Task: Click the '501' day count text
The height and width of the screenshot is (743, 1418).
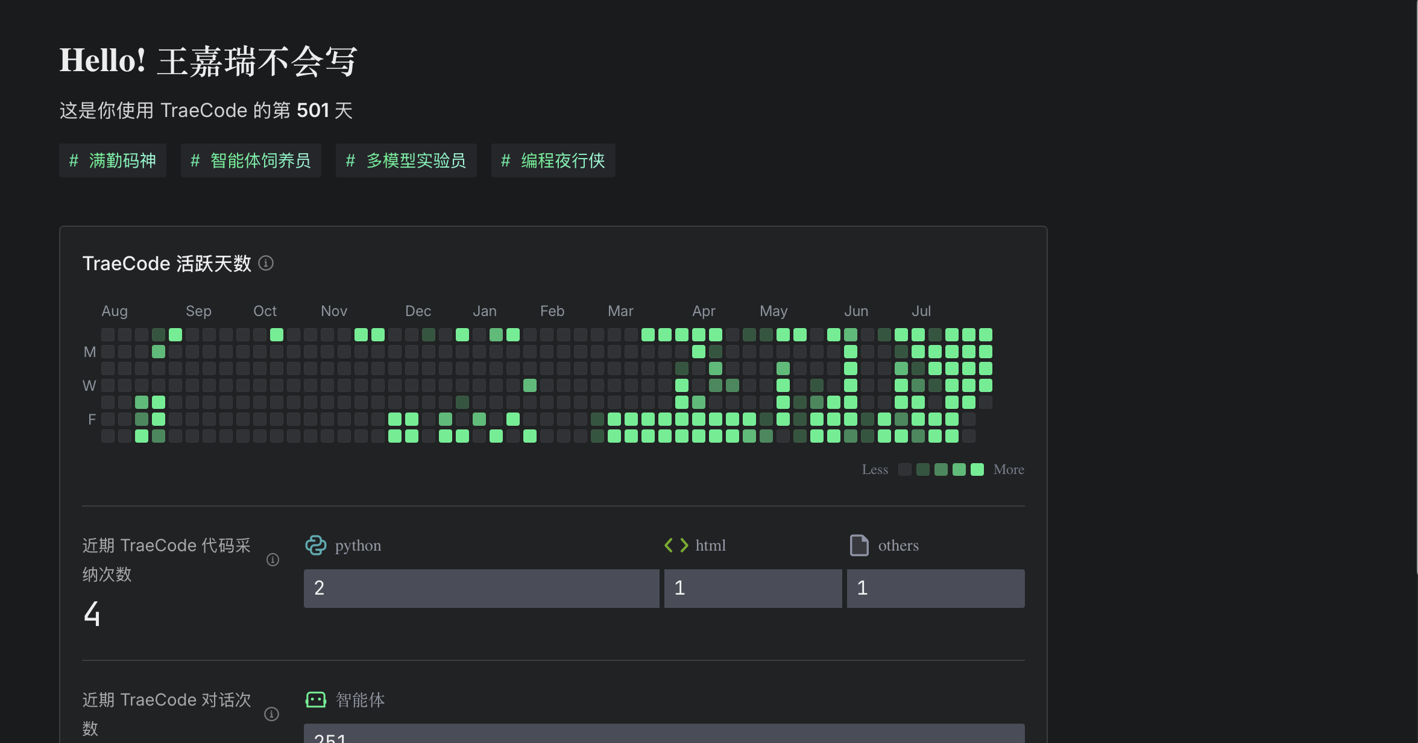Action: pos(313,110)
